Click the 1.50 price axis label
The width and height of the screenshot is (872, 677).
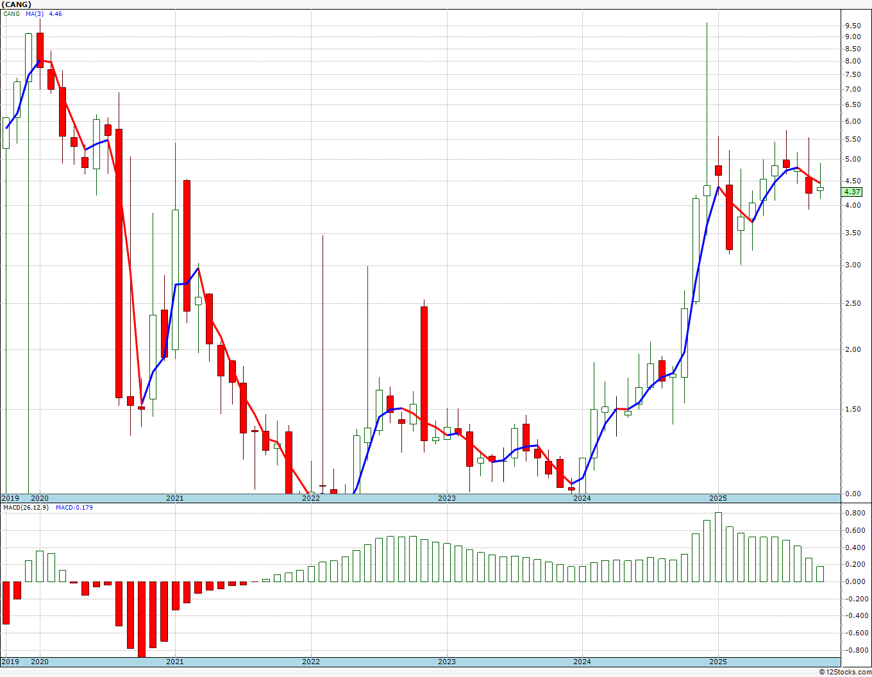click(852, 409)
